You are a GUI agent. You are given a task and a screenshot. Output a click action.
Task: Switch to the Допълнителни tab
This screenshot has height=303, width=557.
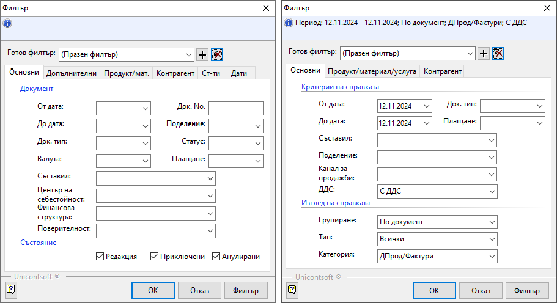pyautogui.click(x=72, y=73)
